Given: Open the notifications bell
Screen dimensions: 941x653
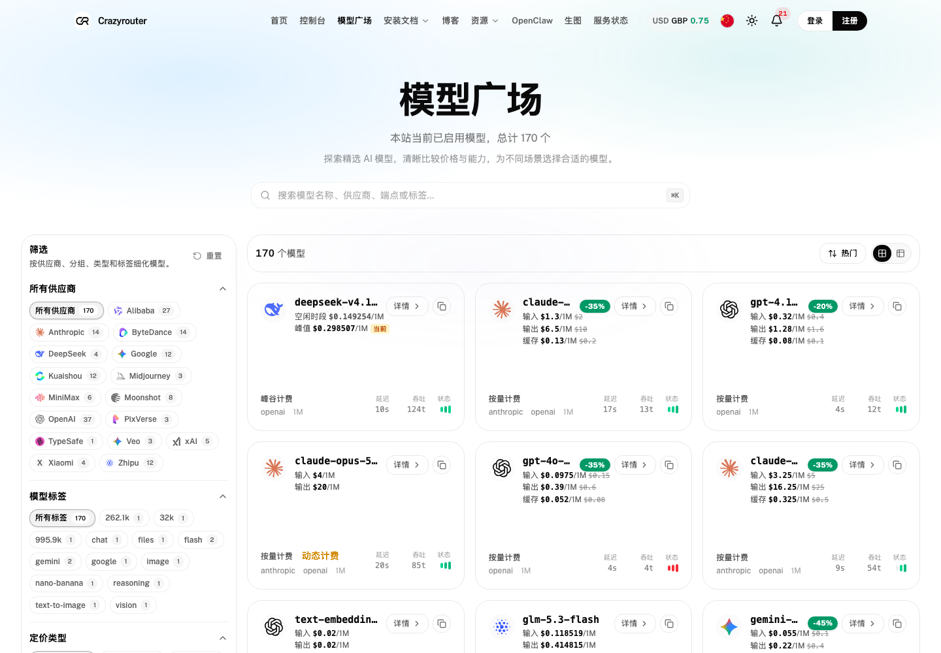Looking at the screenshot, I should click(776, 21).
